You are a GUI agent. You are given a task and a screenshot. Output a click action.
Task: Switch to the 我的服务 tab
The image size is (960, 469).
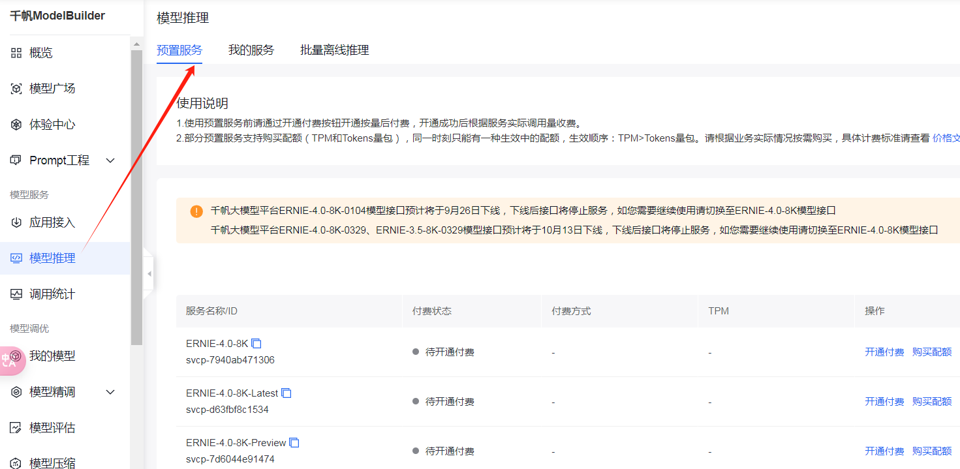(251, 50)
